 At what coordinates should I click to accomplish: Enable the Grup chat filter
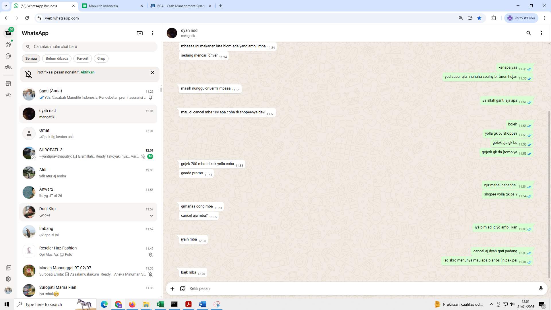pos(101,58)
